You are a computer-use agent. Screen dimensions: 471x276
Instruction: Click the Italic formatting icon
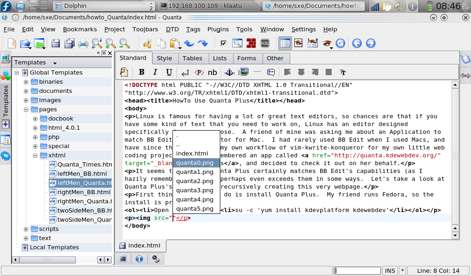click(155, 72)
